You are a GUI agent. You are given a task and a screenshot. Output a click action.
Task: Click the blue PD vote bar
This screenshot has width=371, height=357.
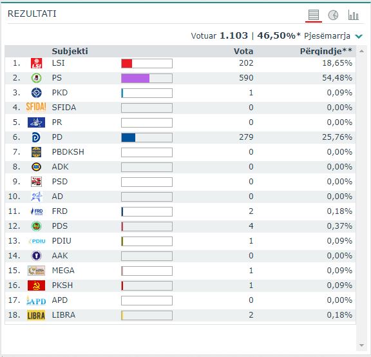(128, 137)
